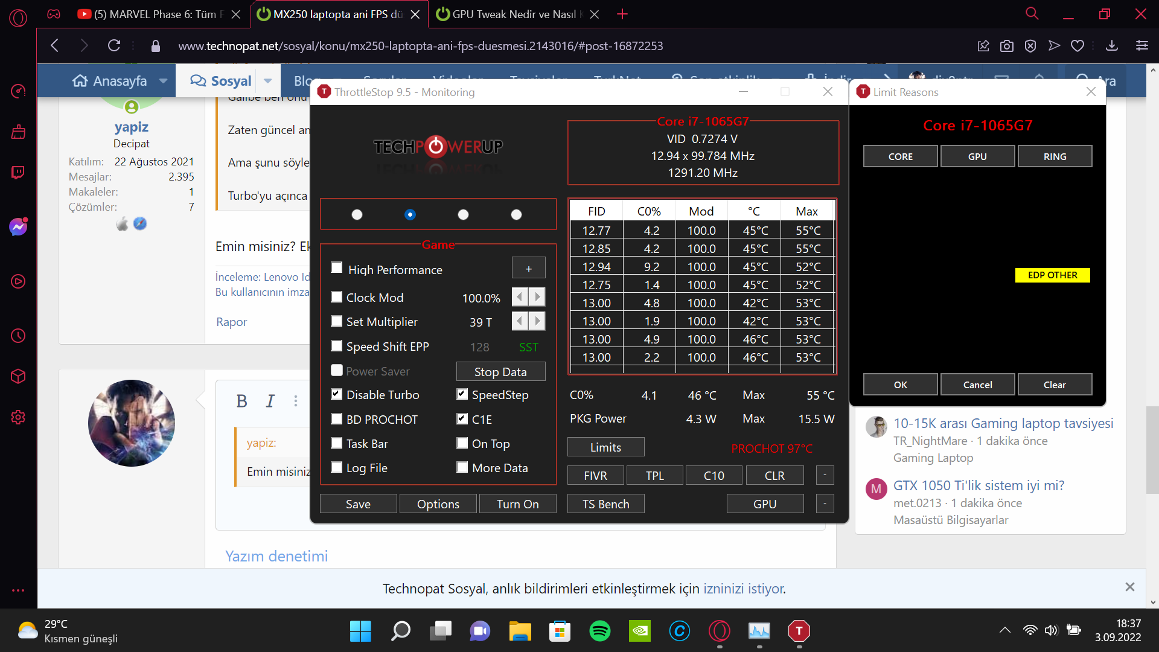Open the 10-15K Gaming laptop thread link
This screenshot has width=1159, height=652.
1003,423
